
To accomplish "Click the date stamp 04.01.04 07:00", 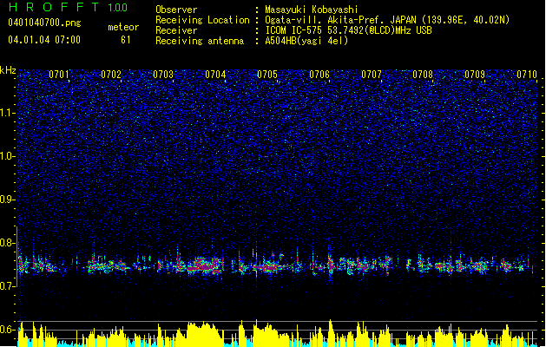I will point(44,40).
